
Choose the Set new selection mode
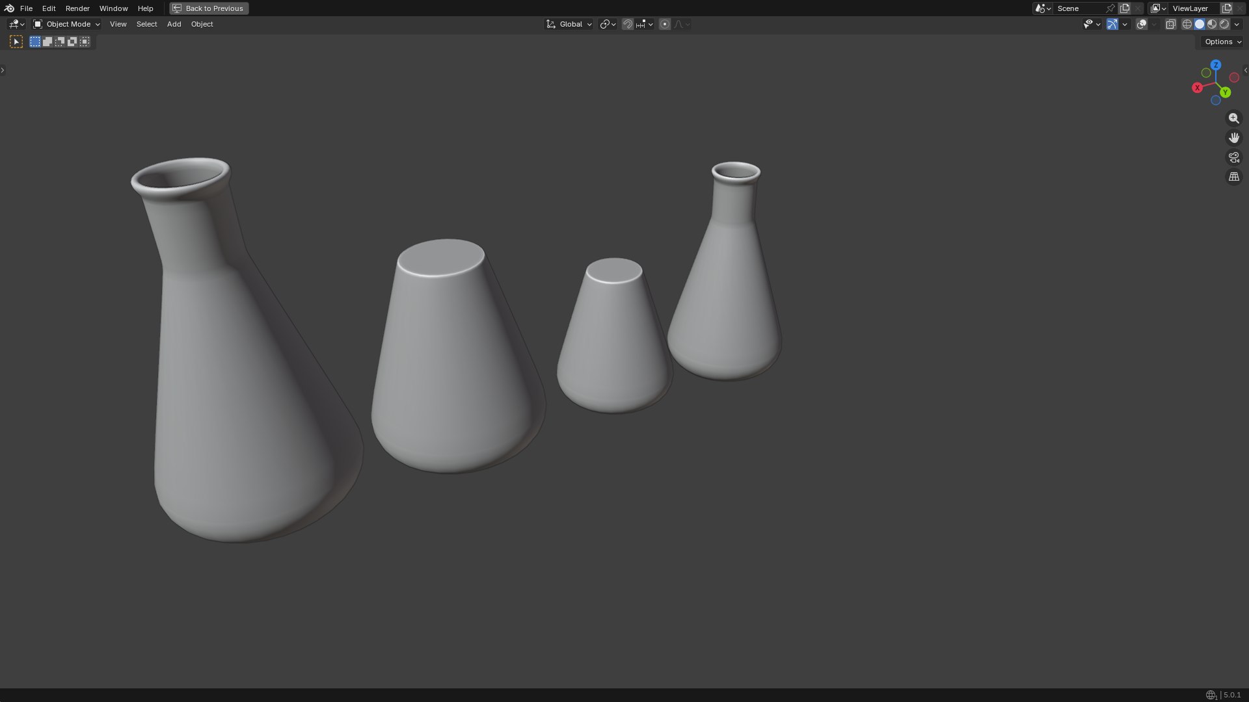point(35,42)
